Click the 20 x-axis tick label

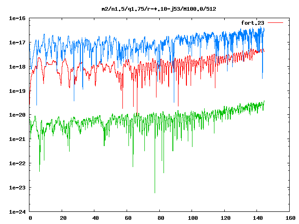point(63,218)
